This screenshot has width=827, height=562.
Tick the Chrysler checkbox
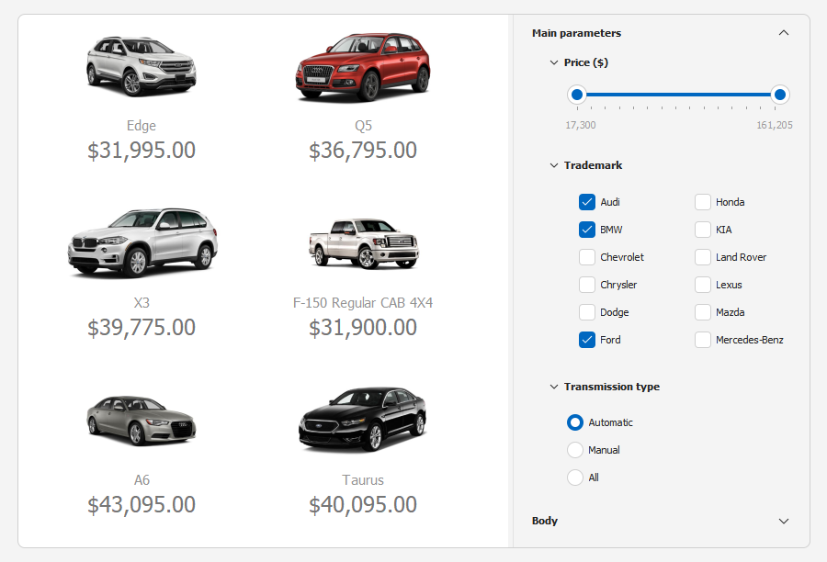(586, 285)
